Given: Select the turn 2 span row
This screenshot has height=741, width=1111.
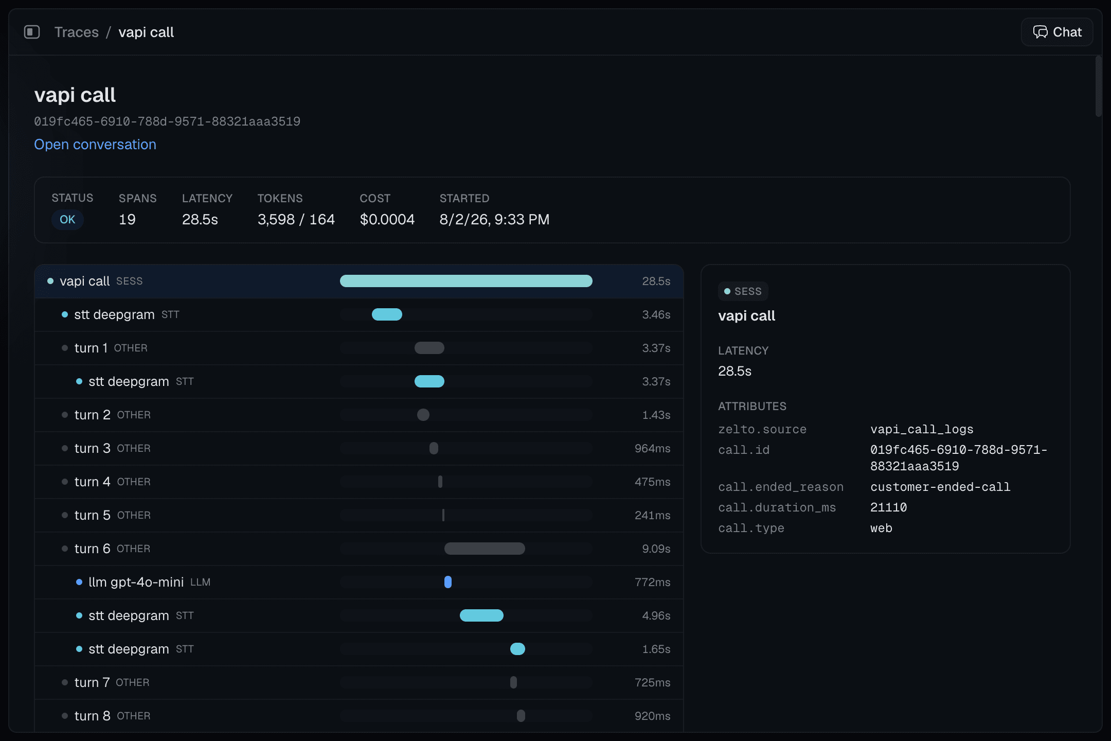Looking at the screenshot, I should tap(359, 415).
